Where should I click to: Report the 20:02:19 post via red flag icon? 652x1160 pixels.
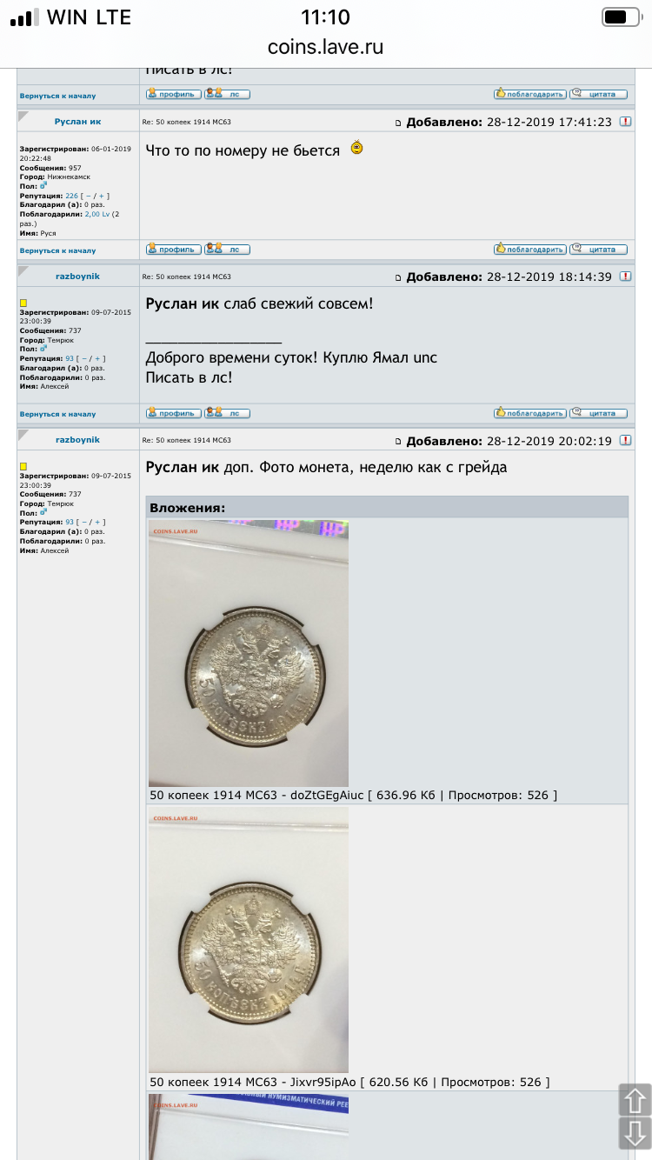pyautogui.click(x=625, y=441)
